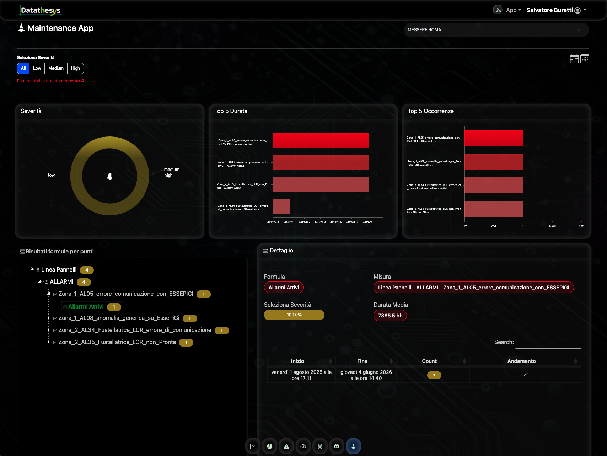Click the Datathesys logo
The height and width of the screenshot is (456, 607).
pos(40,10)
